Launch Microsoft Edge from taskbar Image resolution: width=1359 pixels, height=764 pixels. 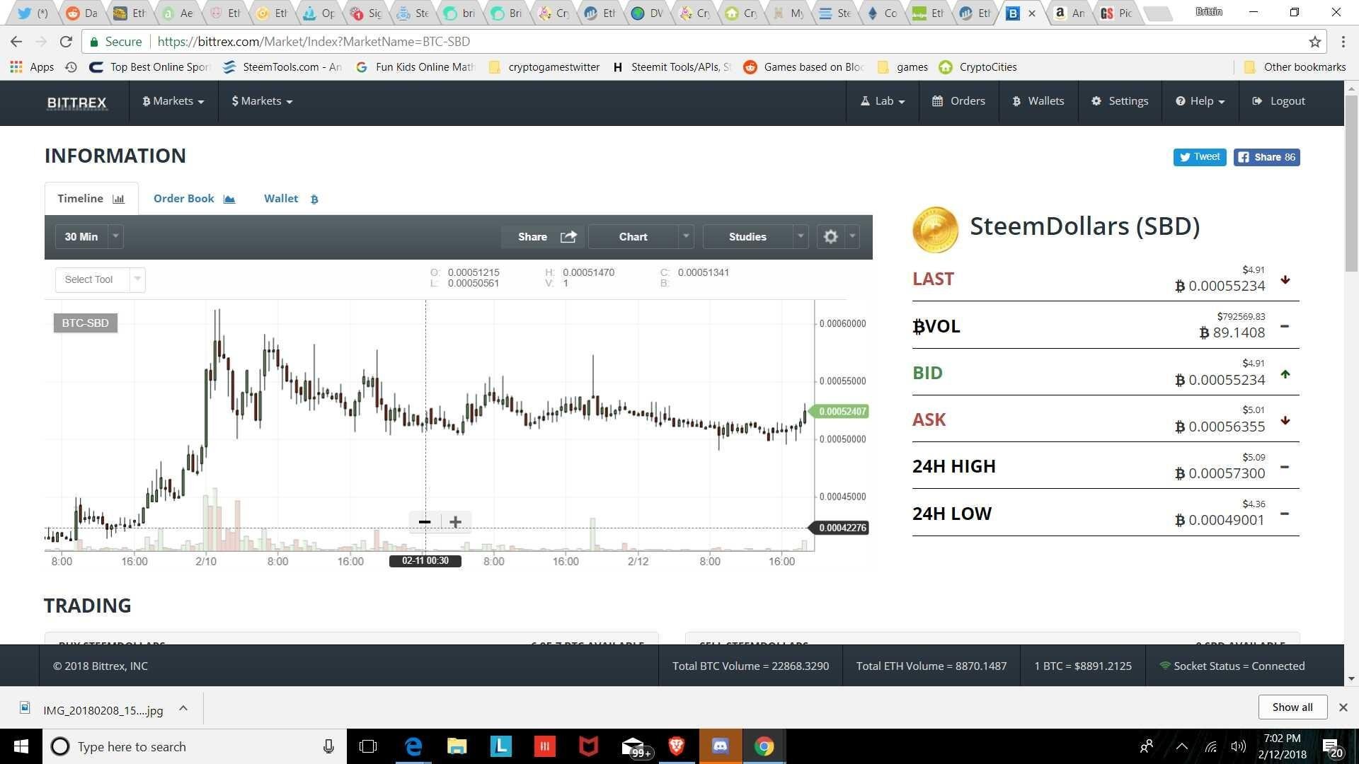(x=413, y=746)
